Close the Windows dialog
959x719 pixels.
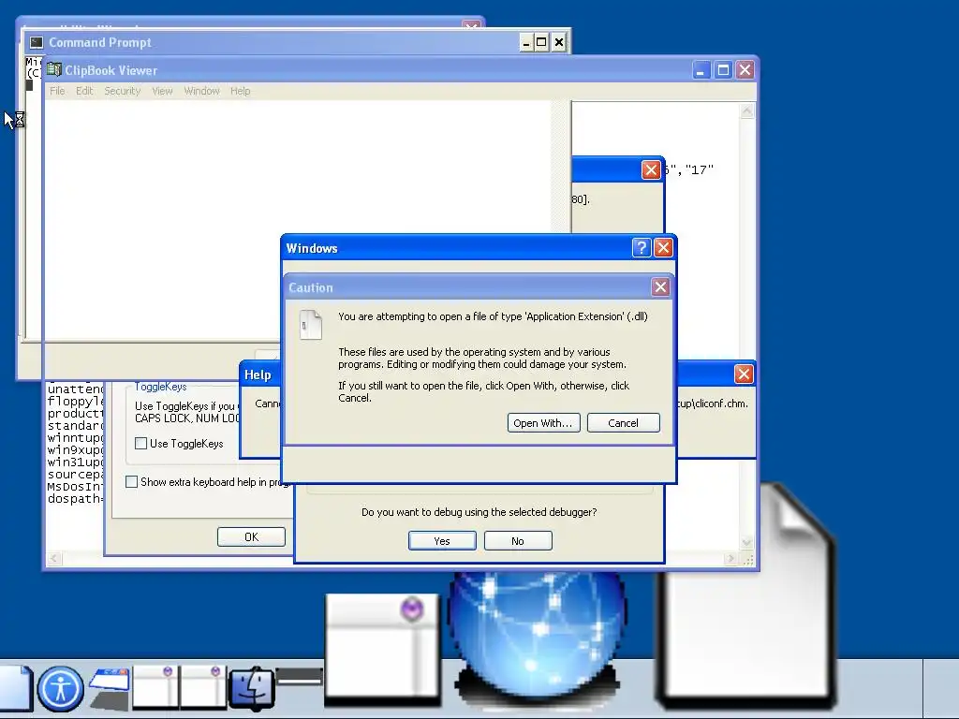(663, 247)
